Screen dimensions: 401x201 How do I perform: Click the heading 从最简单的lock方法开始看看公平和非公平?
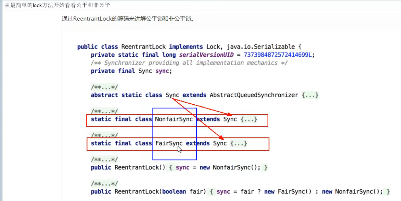pyautogui.click(x=57, y=5)
